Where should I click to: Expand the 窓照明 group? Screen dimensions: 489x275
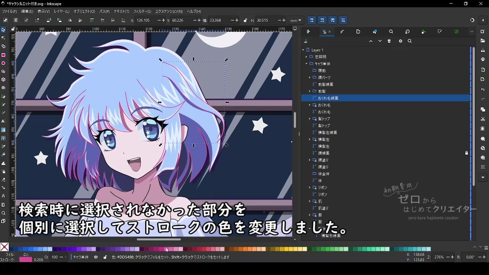pyautogui.click(x=306, y=57)
